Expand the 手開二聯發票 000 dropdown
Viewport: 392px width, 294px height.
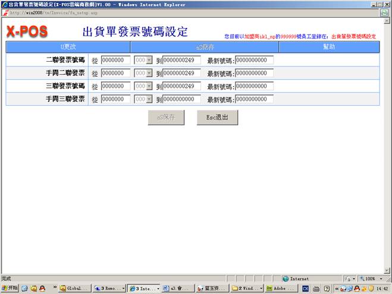click(x=143, y=73)
